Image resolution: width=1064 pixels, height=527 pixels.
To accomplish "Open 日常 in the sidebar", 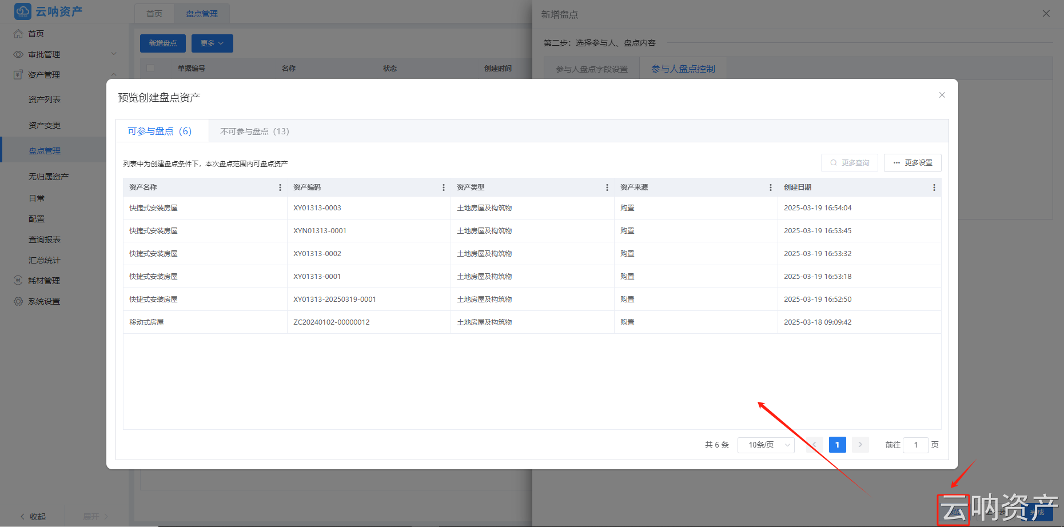I will tap(37, 198).
